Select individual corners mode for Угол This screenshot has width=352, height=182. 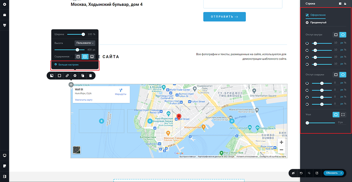click(343, 114)
